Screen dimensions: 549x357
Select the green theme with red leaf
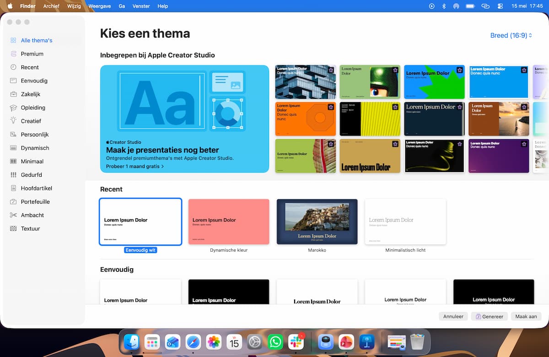point(306,156)
